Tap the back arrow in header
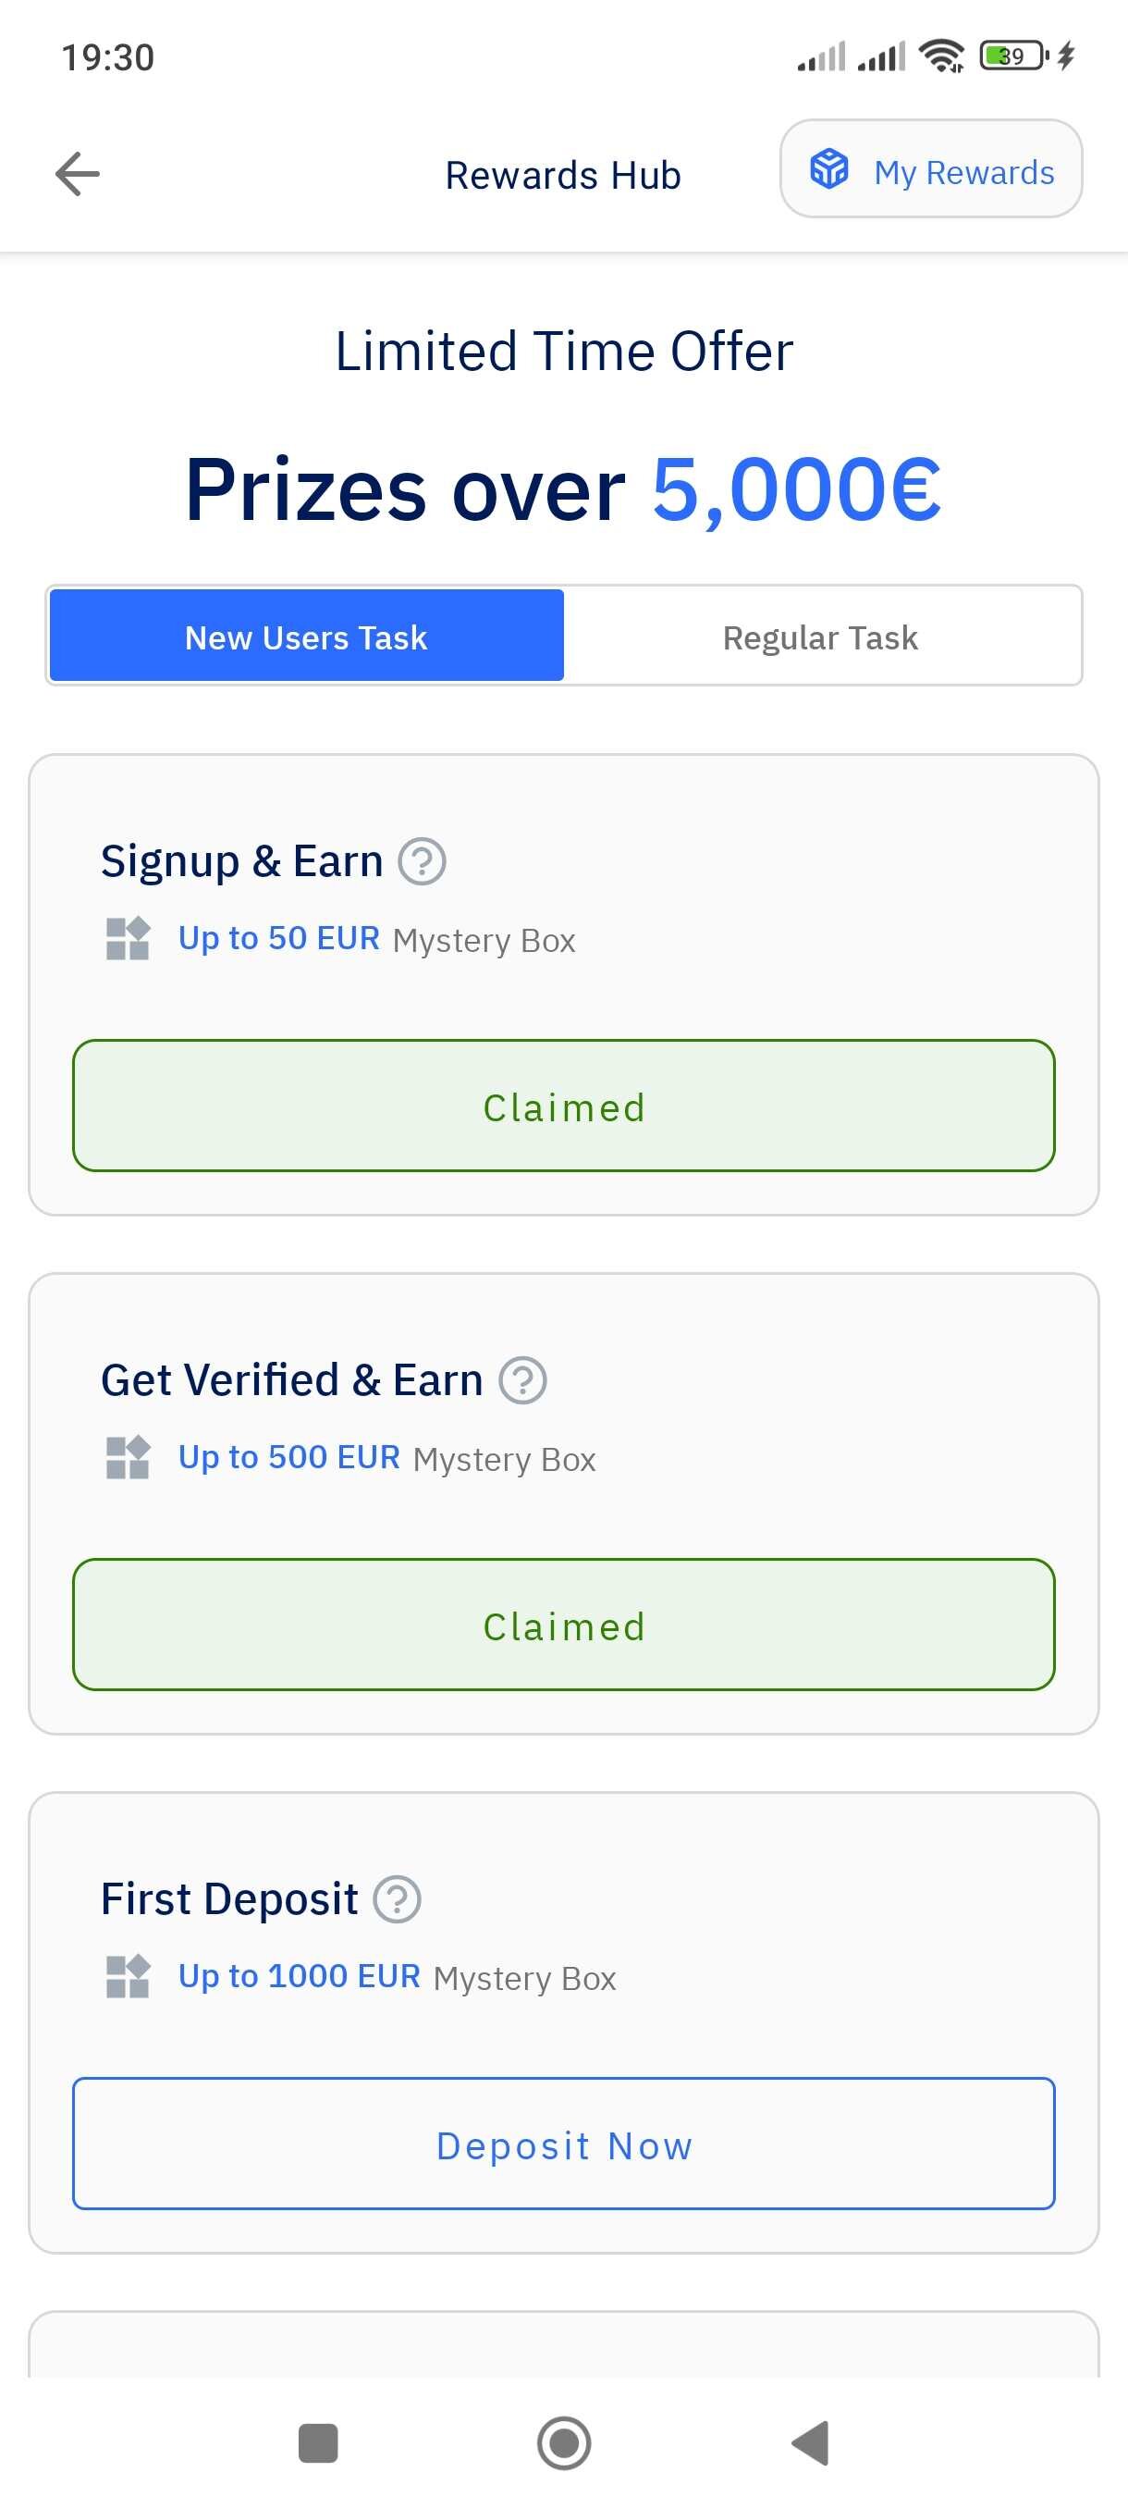This screenshot has height=2509, width=1128. click(78, 174)
